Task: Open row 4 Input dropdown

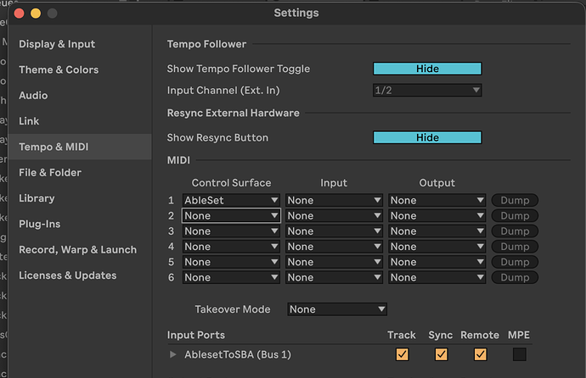Action: click(x=334, y=247)
